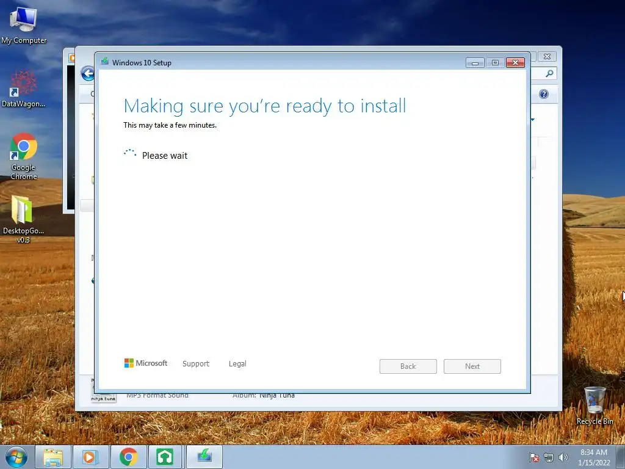Launch Google Chrome from desktop shortcut
Viewport: 625px width, 469px height.
(x=24, y=156)
